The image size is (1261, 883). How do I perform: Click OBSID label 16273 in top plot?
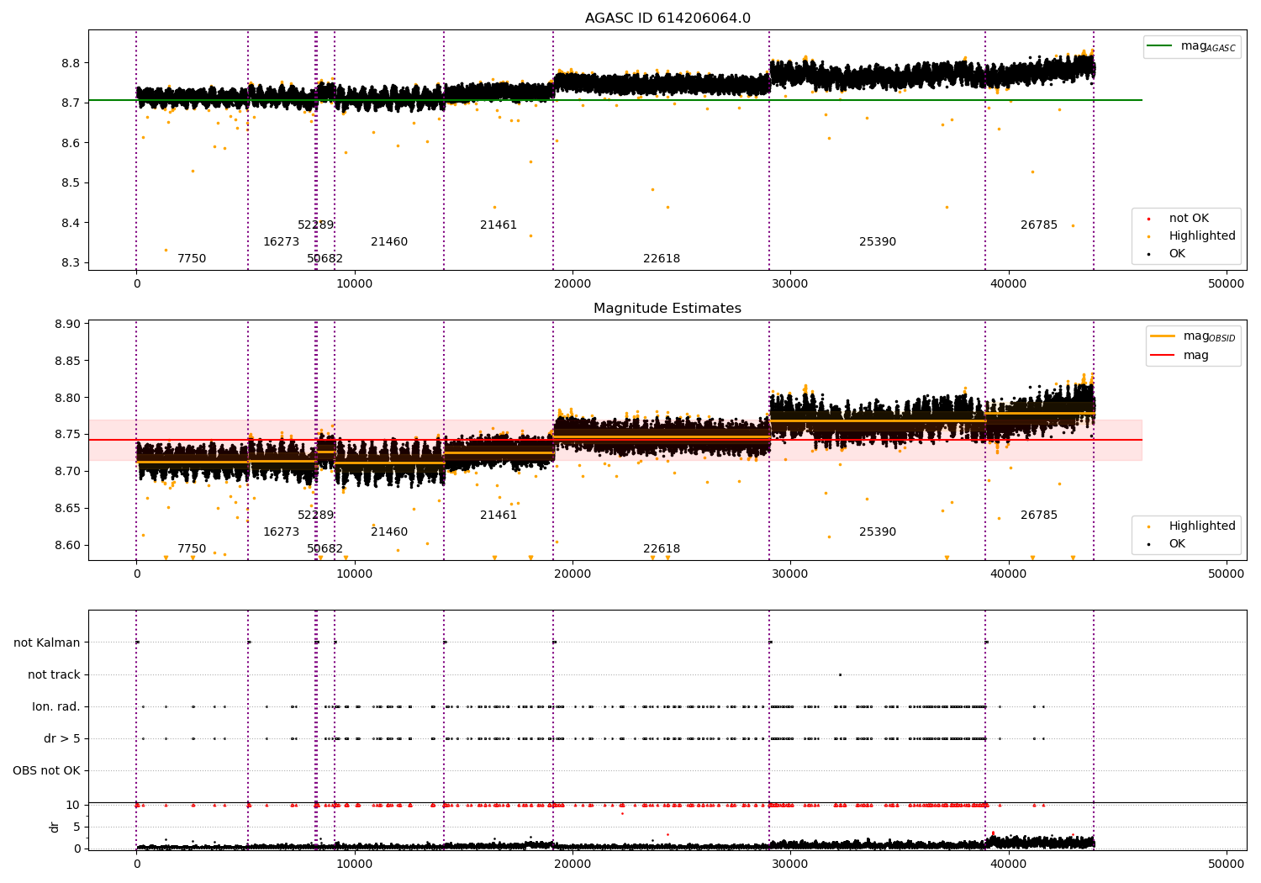coord(281,242)
